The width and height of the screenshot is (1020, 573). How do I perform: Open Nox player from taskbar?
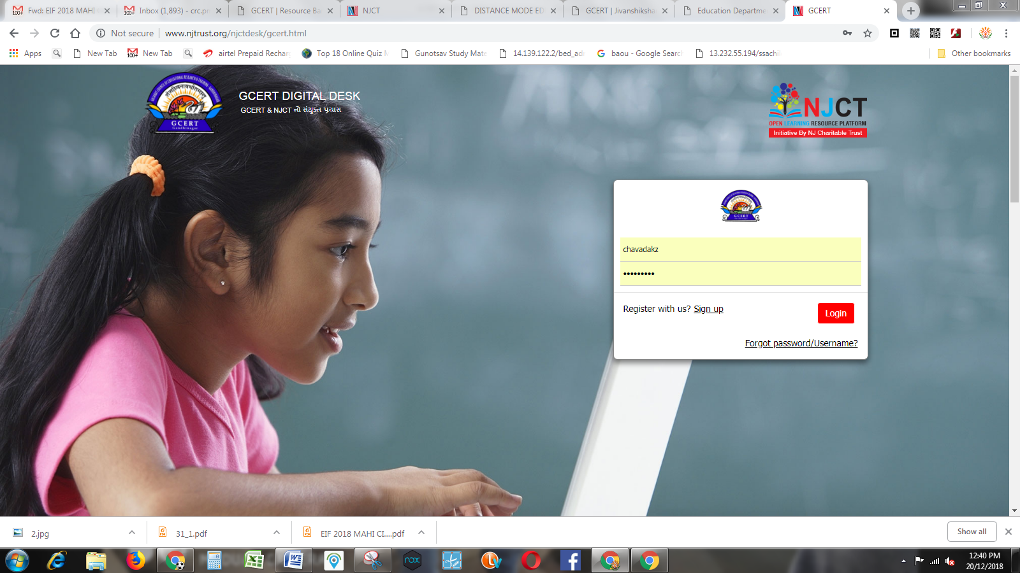tap(412, 561)
